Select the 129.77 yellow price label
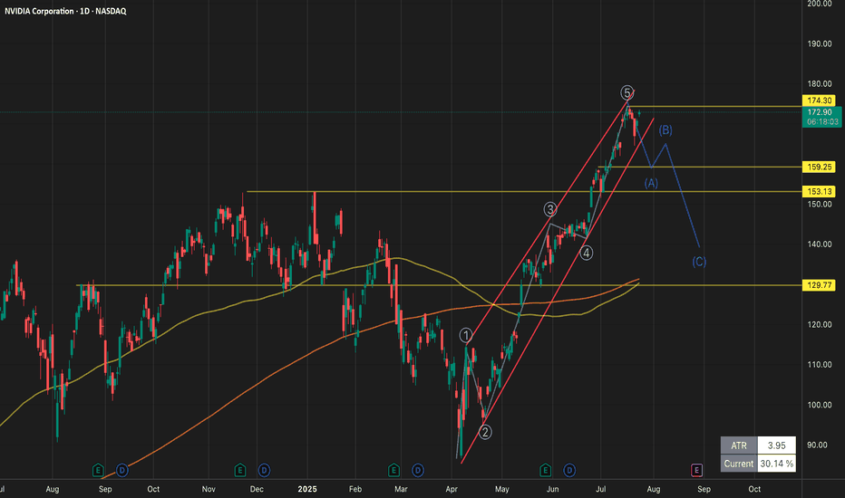 (819, 285)
